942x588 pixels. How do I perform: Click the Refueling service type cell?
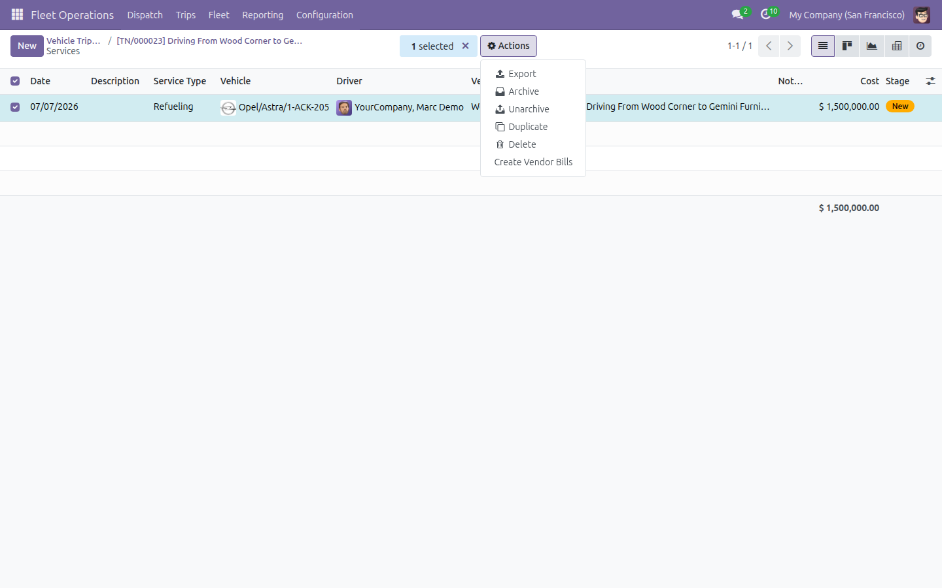coord(173,106)
